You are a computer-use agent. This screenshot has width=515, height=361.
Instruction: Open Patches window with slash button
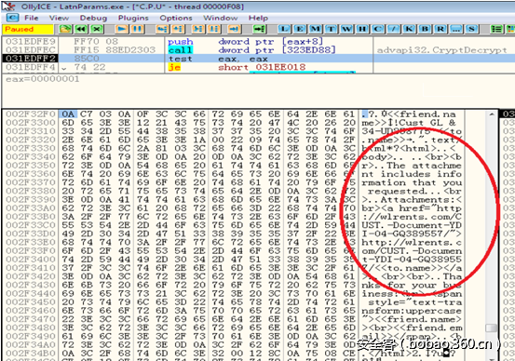[394, 29]
